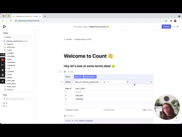
Task: Click the select * from tennis.players query
Action: (x=79, y=121)
